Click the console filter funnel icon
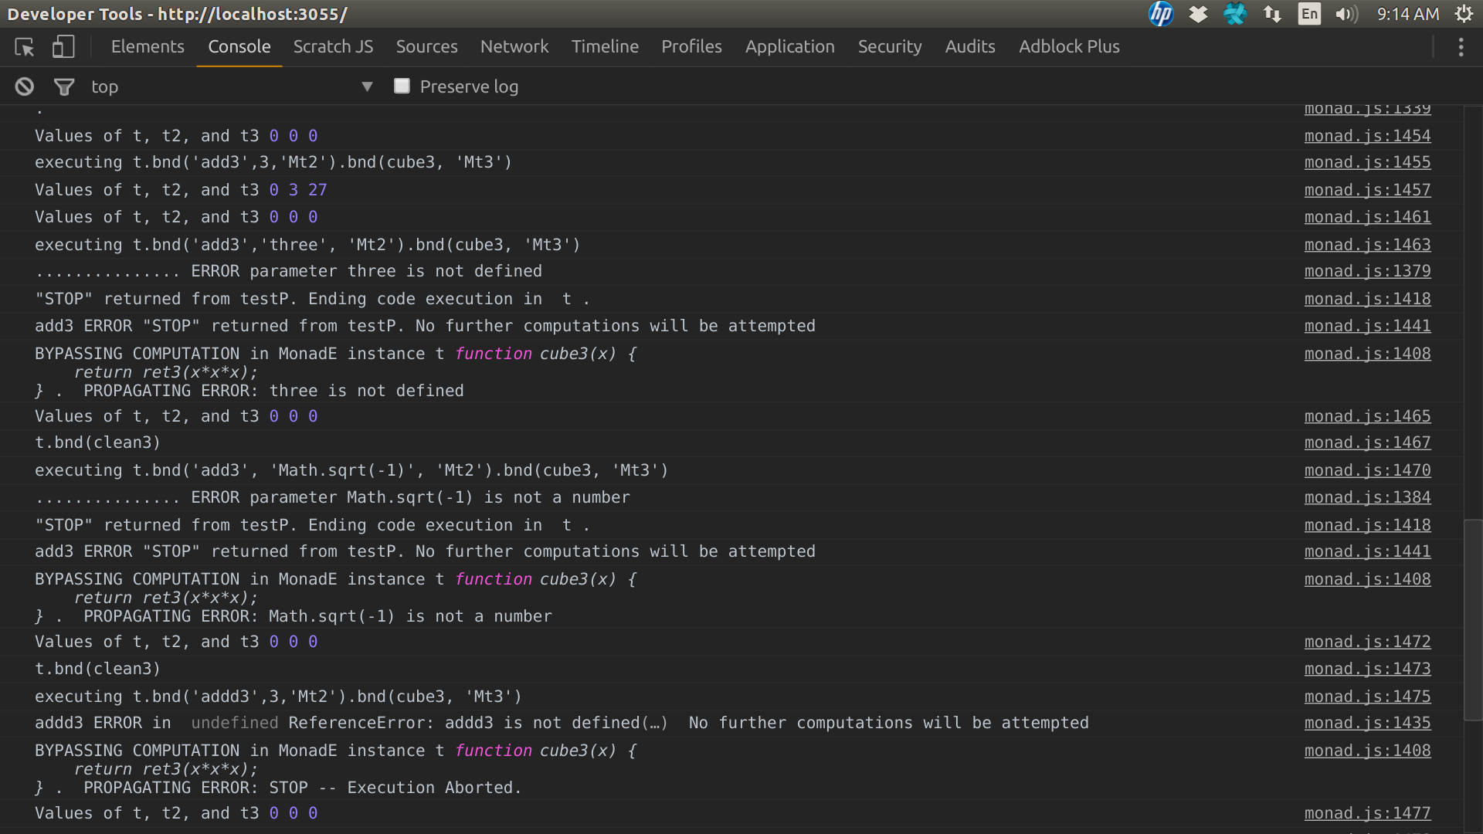 click(64, 86)
